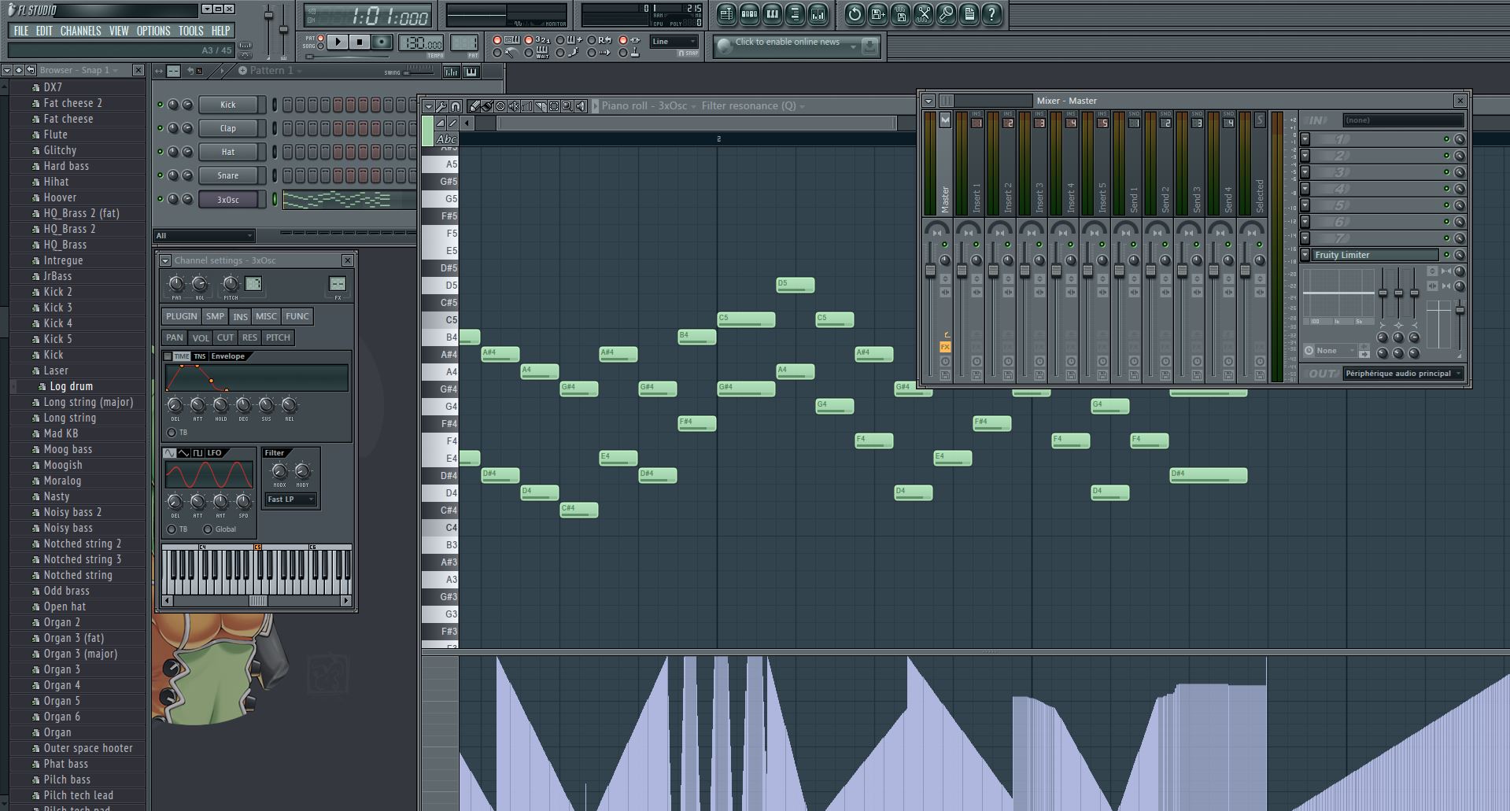Viewport: 1510px width, 811px height.
Task: Click the help question mark icon
Action: [991, 14]
